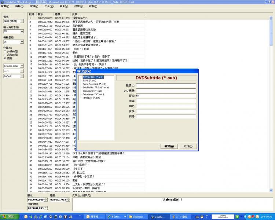This screenshot has width=275, height=220.
Task: Select subtitle row 12 at 00:01:52,212
Action: (86, 60)
